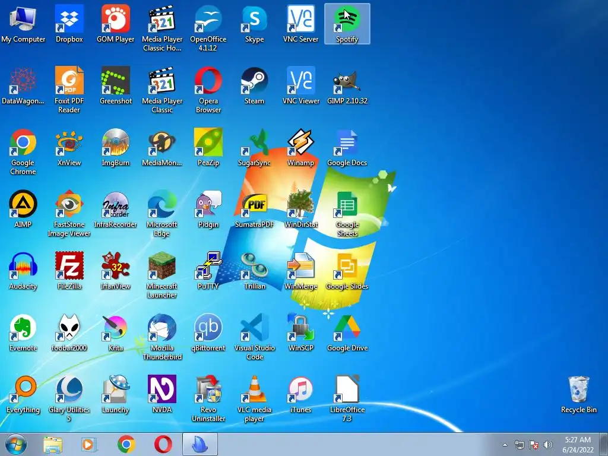Click the WinDirStat desktop icon
This screenshot has width=608, height=456.
click(x=301, y=209)
